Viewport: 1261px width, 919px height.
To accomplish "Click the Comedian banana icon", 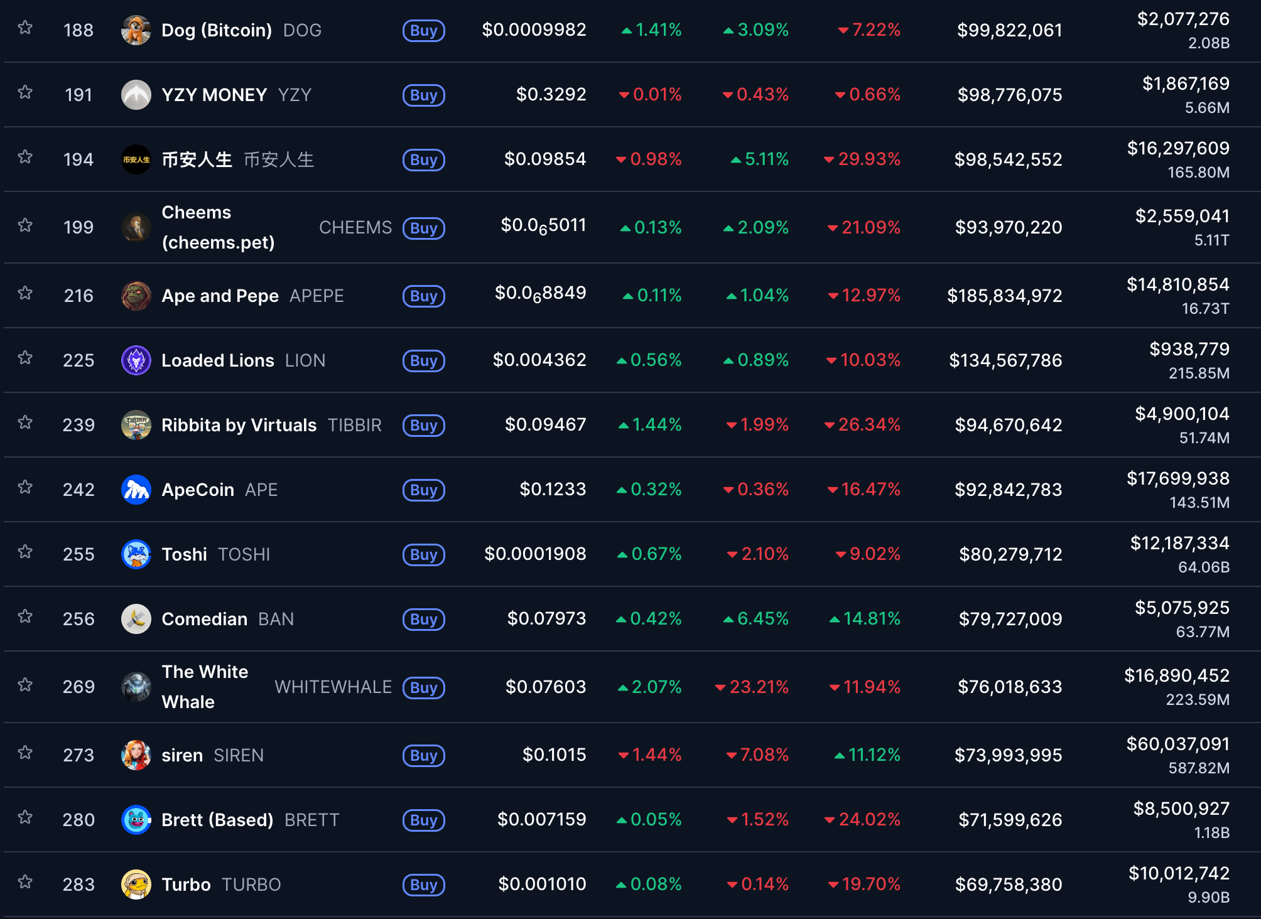I will 136,619.
